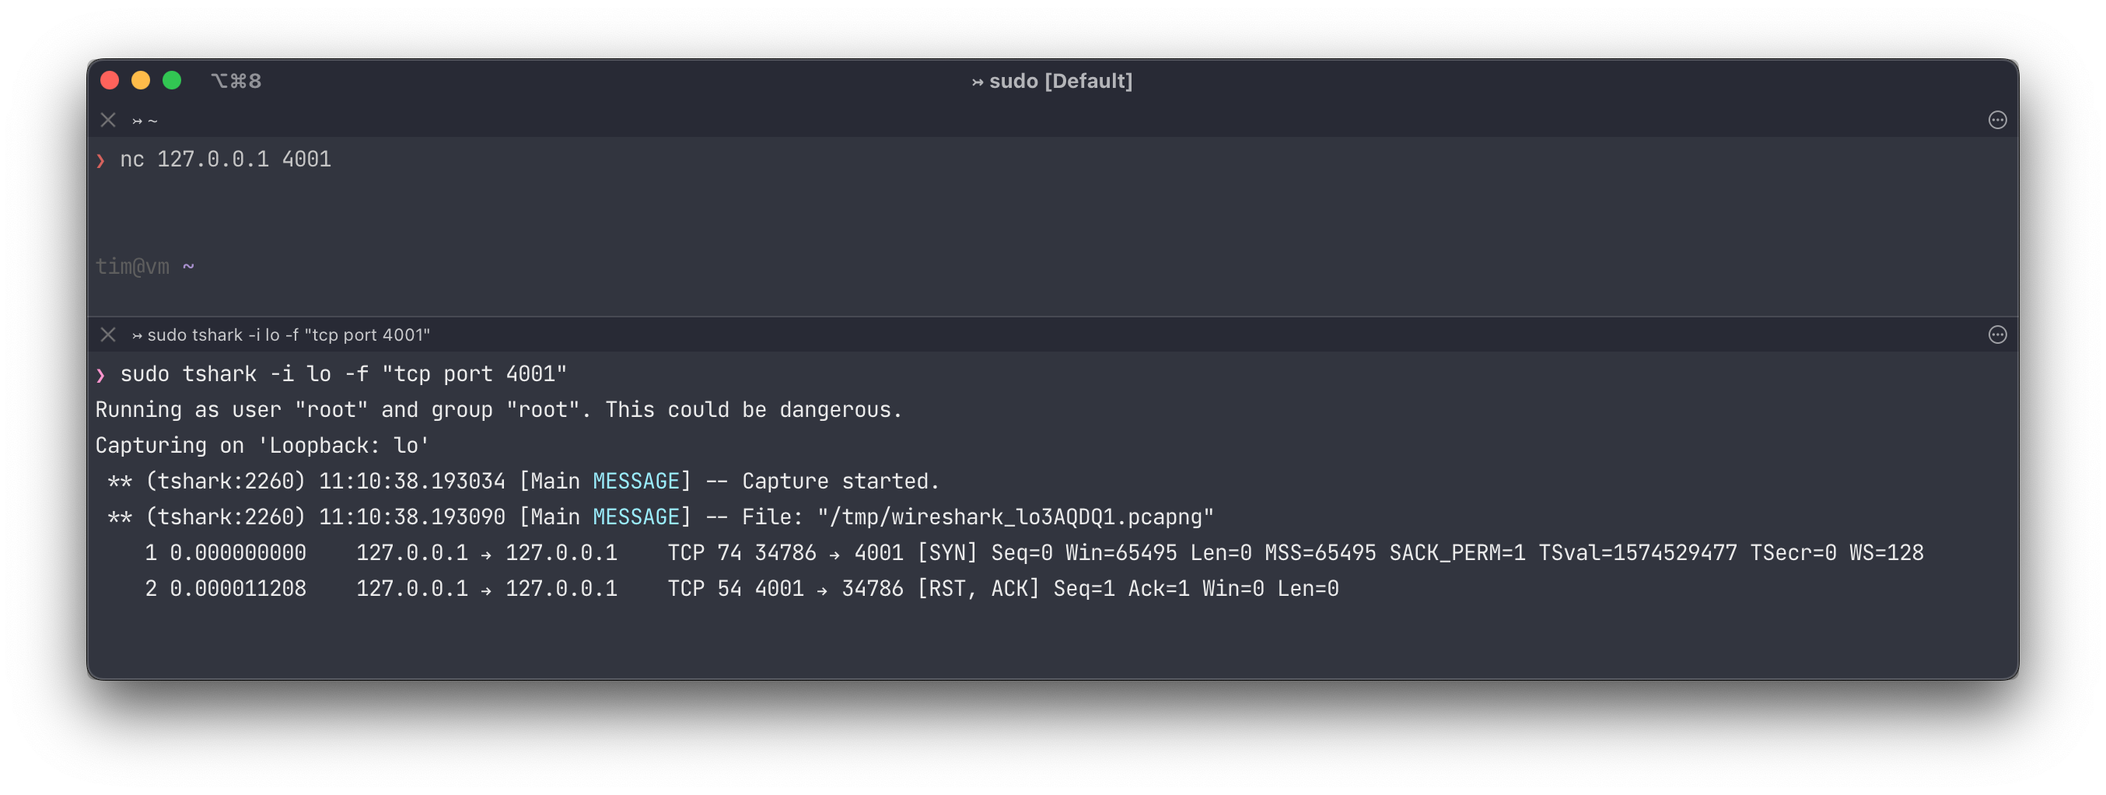Viewport: 2106px width, 795px height.
Task: Click the dimmed 'tim@vm ~' prompt
Action: pyautogui.click(x=145, y=267)
